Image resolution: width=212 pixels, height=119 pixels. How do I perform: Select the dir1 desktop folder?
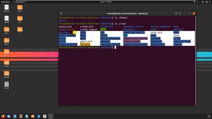pyautogui.click(x=7, y=30)
